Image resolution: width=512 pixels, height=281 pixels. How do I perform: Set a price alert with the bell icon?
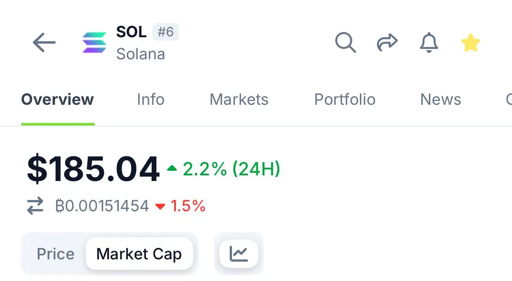[x=429, y=42]
